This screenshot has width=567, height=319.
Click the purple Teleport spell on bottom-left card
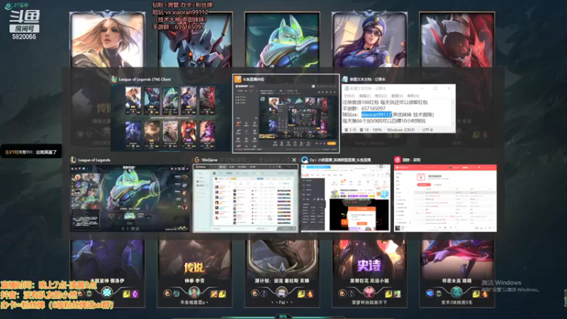135,293
